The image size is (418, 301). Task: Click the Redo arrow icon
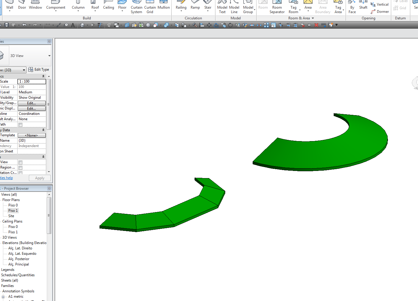(35, 25)
